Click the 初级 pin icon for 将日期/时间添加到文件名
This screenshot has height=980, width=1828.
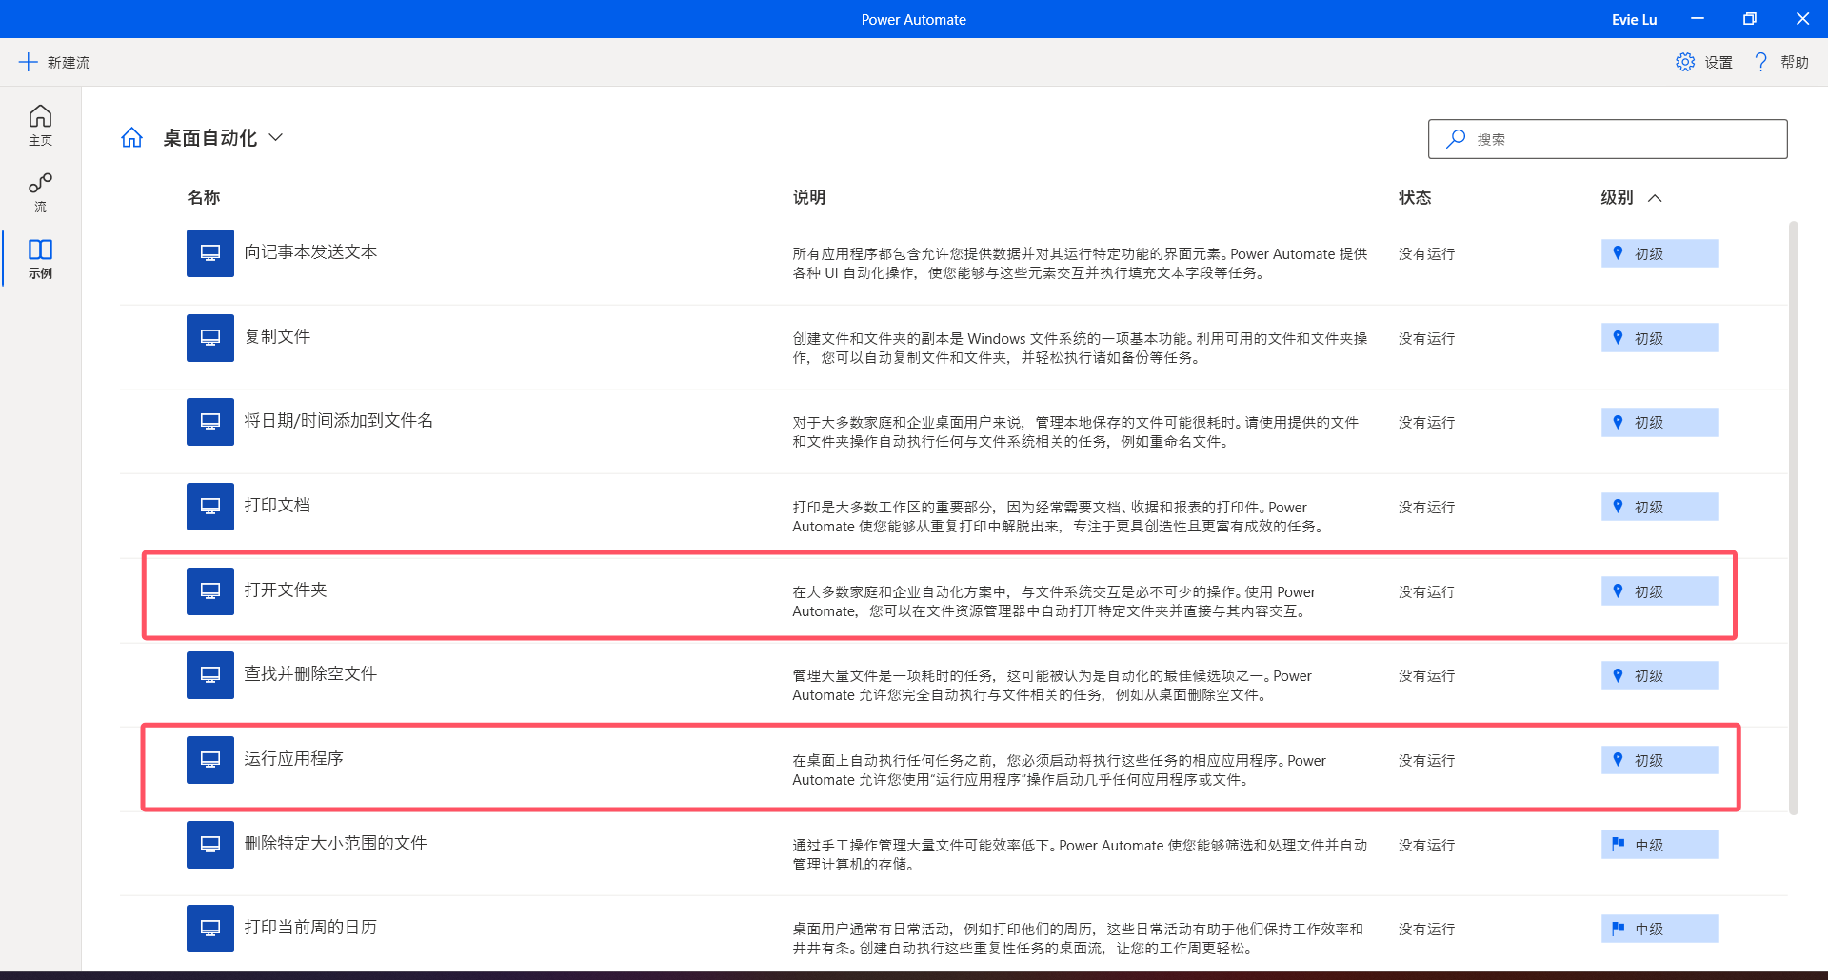[1618, 422]
